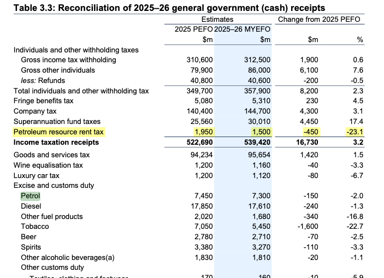Click the percent symbol column header

pos(360,40)
